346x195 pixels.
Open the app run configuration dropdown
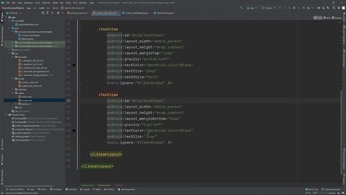(x=252, y=8)
